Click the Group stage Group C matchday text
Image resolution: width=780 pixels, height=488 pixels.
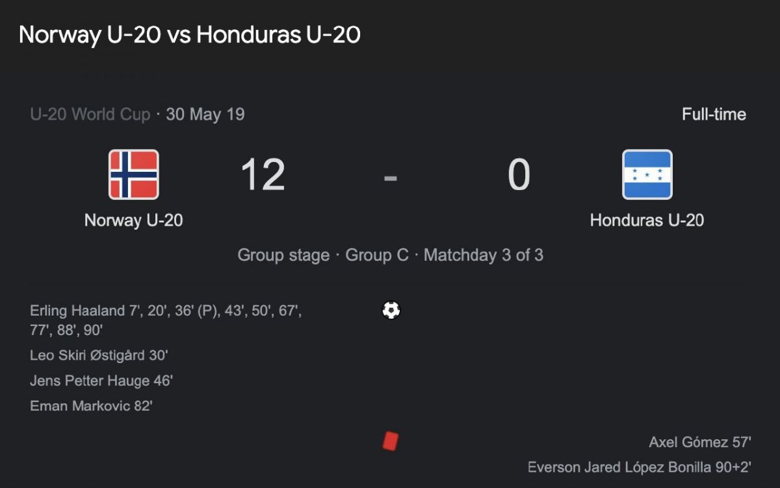pos(390,255)
